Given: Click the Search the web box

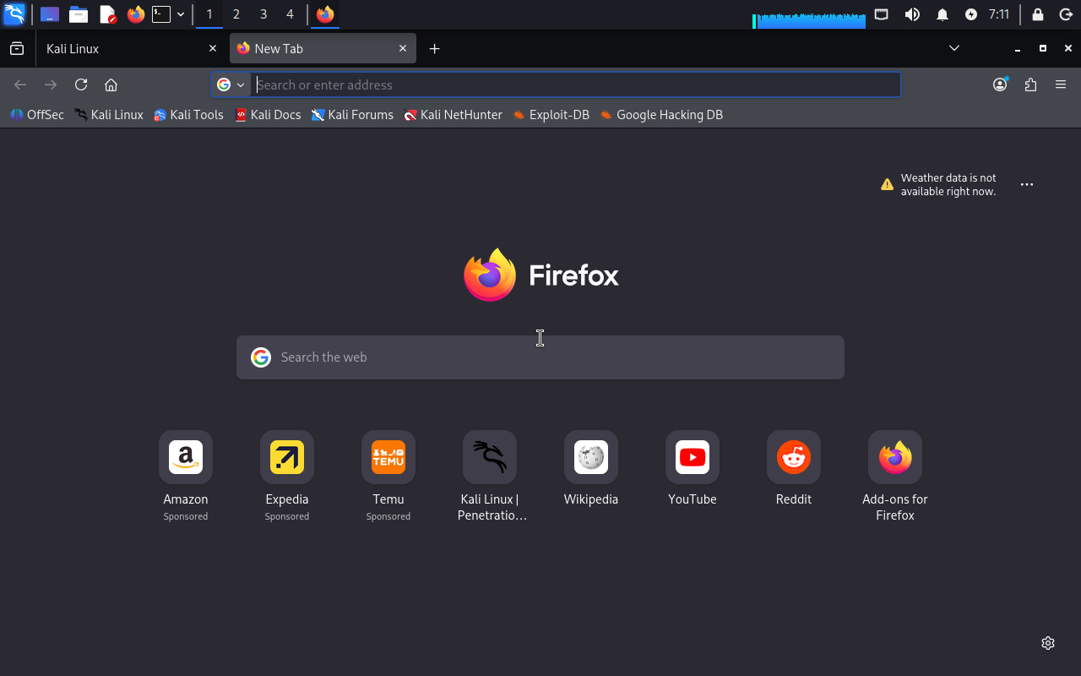Looking at the screenshot, I should point(540,357).
